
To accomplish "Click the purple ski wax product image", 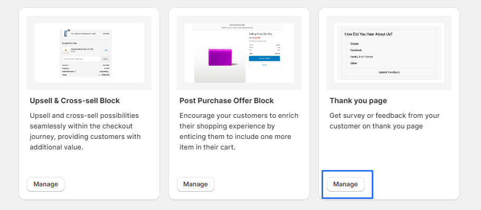I will (221, 57).
